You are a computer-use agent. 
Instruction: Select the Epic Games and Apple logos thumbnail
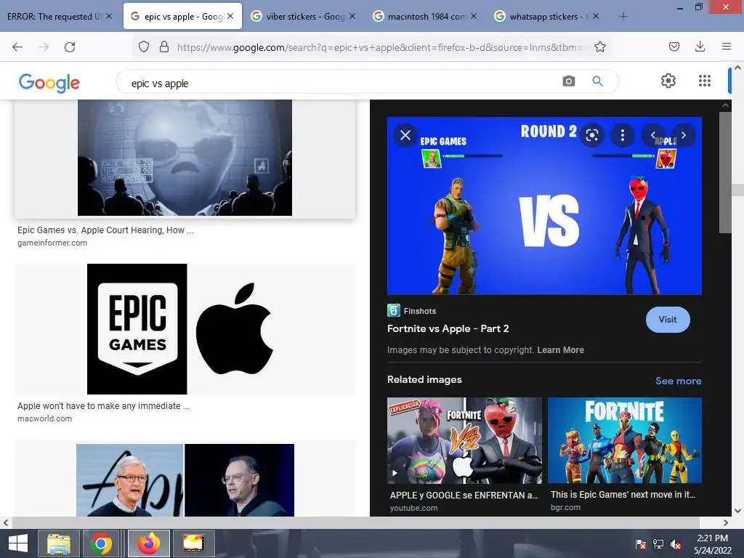pyautogui.click(x=185, y=329)
